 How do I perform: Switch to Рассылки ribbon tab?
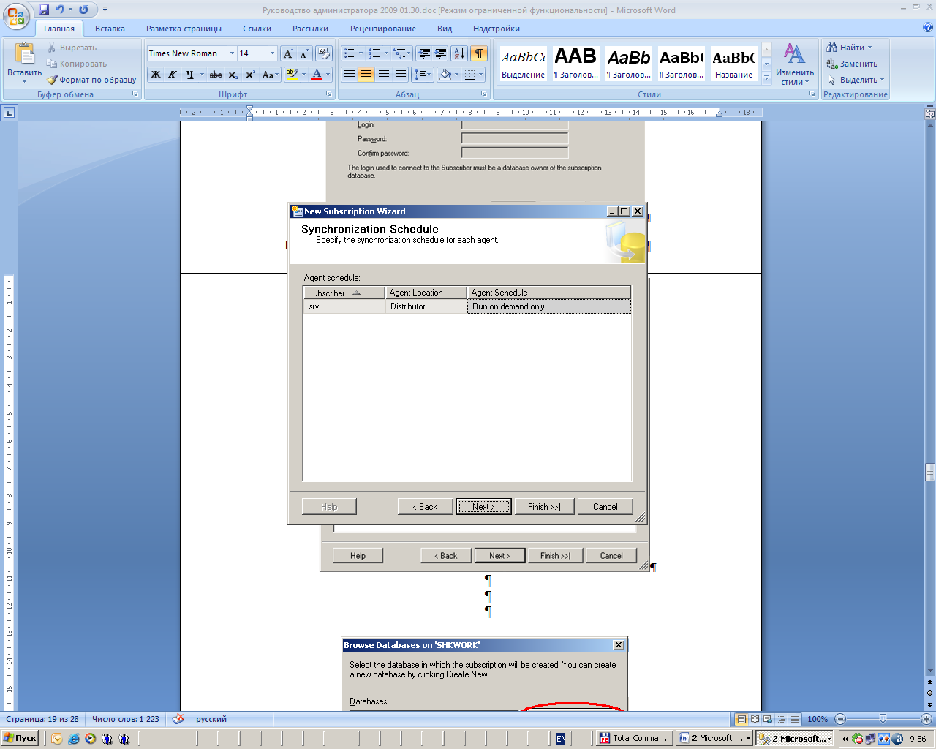pos(310,29)
